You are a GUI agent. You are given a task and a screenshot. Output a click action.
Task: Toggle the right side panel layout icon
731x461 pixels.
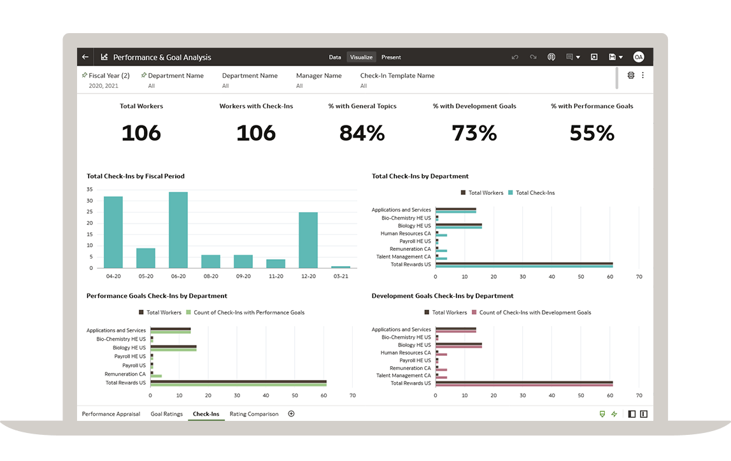[644, 414]
